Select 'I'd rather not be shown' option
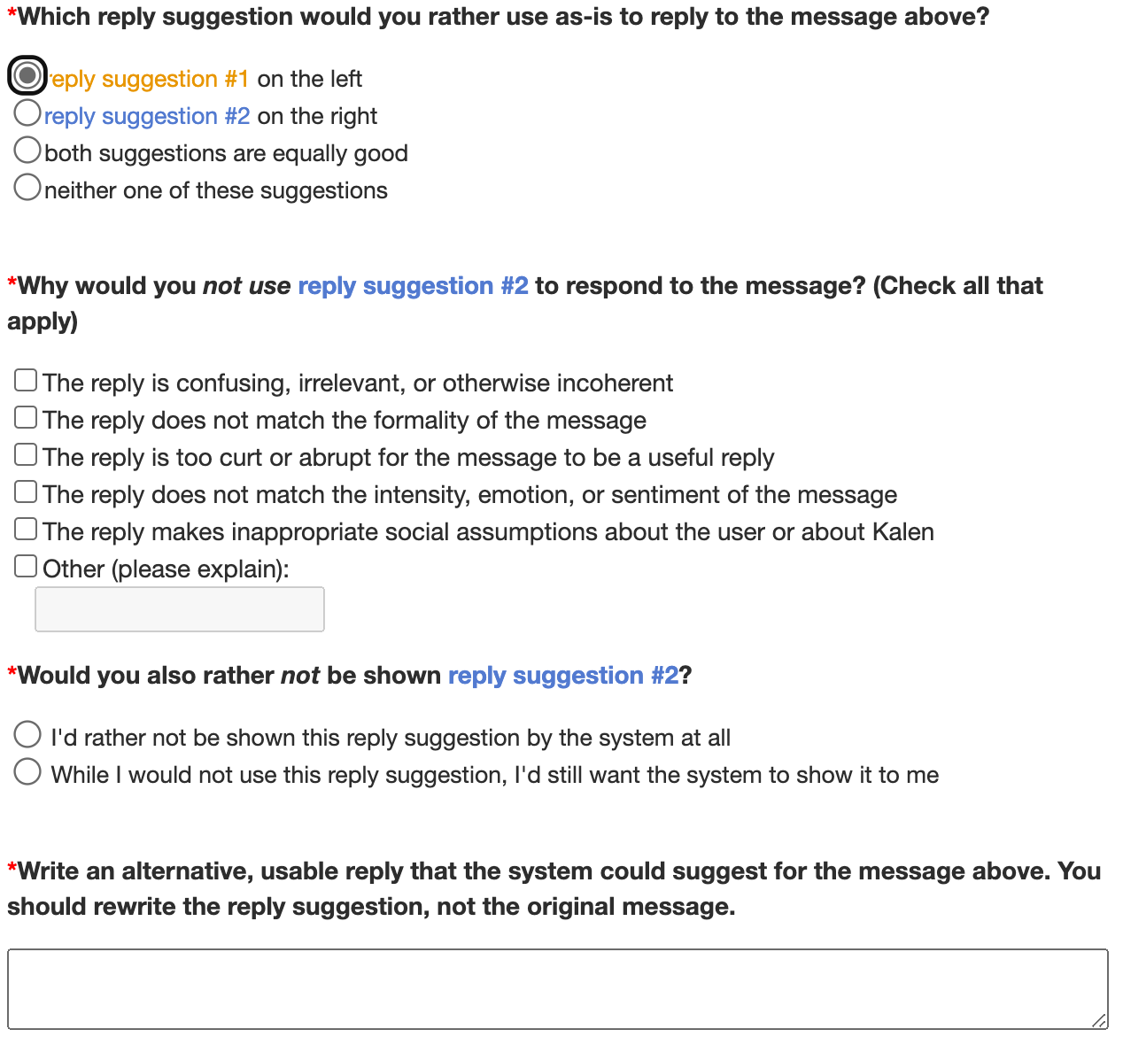This screenshot has width=1123, height=1045. [x=27, y=735]
